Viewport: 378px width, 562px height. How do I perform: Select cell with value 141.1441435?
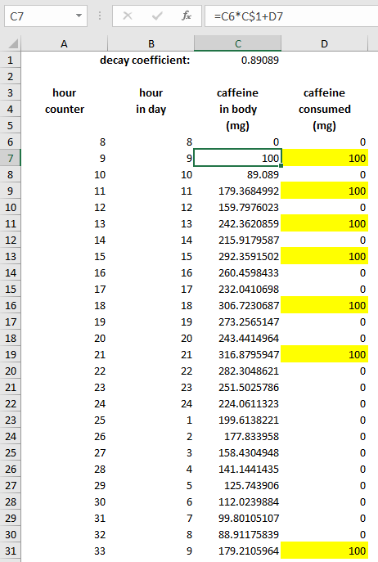(x=238, y=470)
